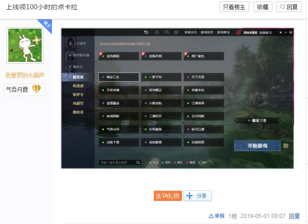Switch to the 将进酒 server zone tab
308x224 pixels.
(x=78, y=86)
